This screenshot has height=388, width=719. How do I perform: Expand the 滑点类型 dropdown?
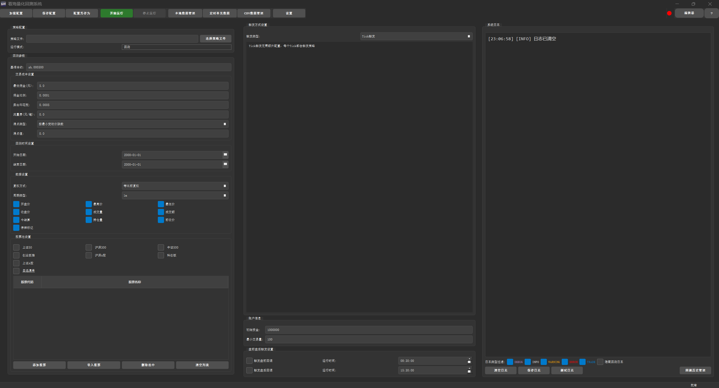tap(133, 124)
